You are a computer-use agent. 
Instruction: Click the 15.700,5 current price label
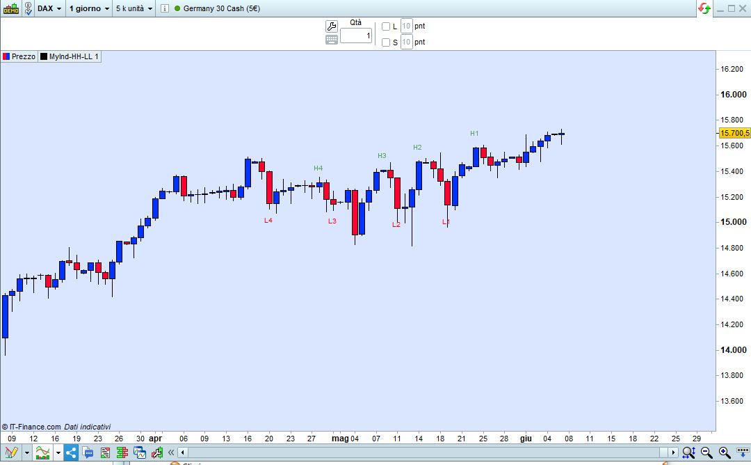(x=735, y=133)
